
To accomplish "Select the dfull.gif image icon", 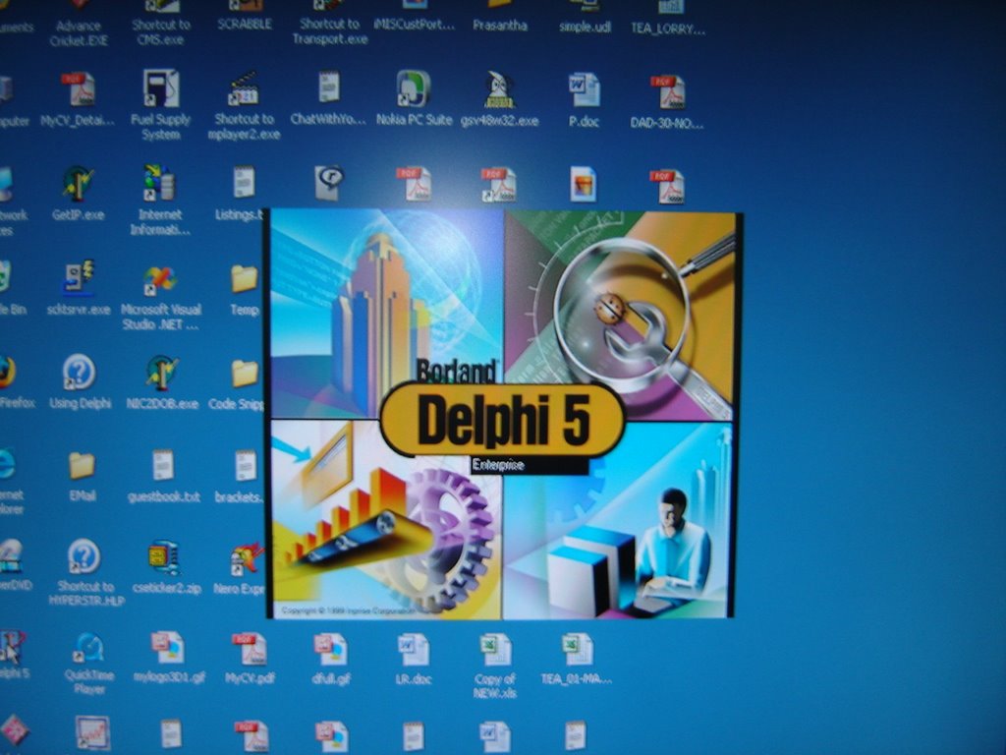I will 331,650.
